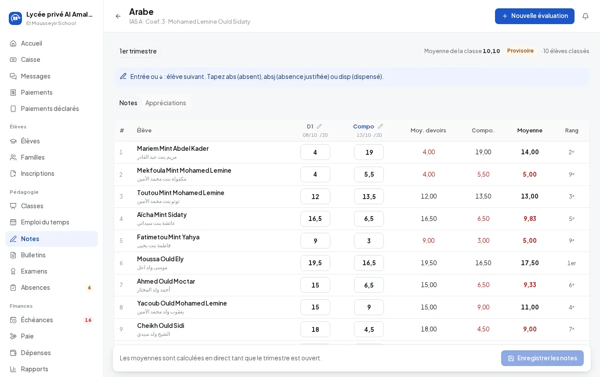The height and width of the screenshot is (377, 600).
Task: Go to Absences in the sidebar
Action: (51, 288)
